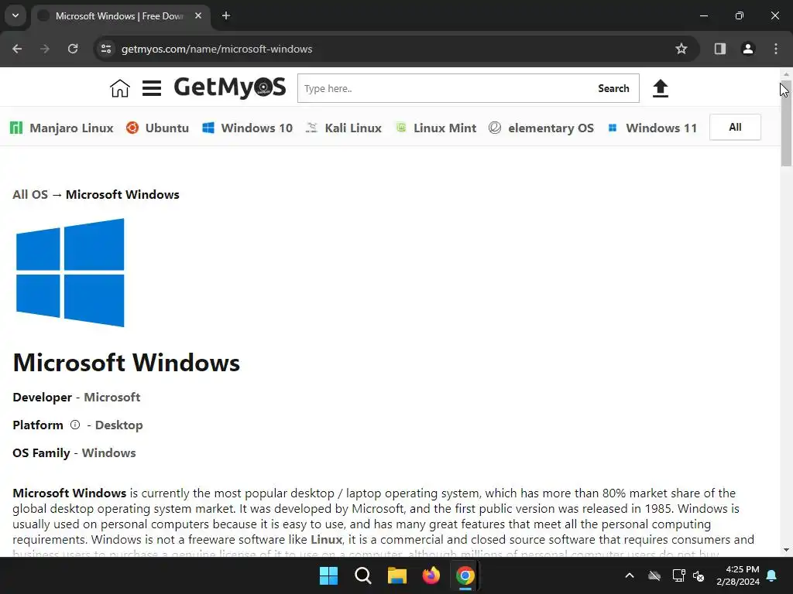
Task: Click the page vertical scrollbar thumb
Action: (785, 123)
